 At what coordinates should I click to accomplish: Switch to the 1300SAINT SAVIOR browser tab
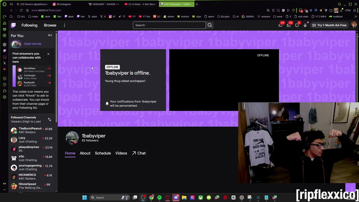(x=105, y=4)
